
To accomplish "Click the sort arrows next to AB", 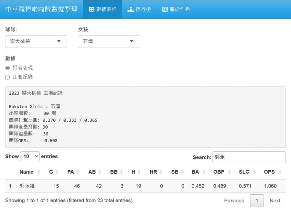I will tap(100, 172).
